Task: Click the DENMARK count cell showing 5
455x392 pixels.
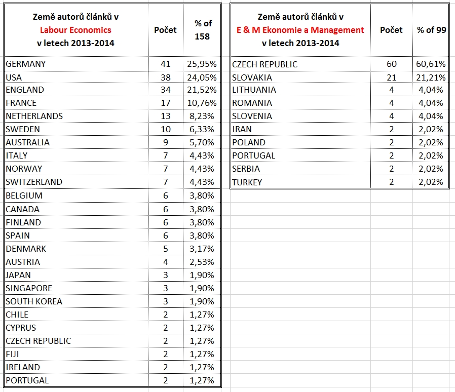Action: (x=165, y=249)
